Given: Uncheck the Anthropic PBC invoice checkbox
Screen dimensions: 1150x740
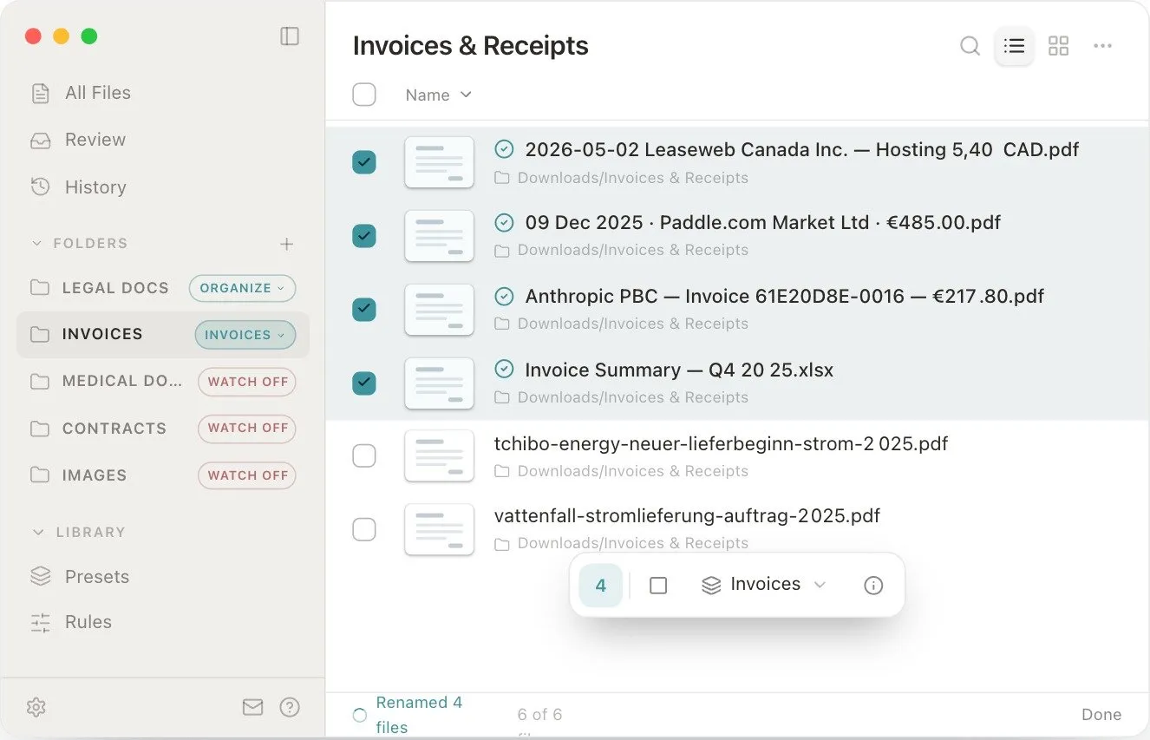Looking at the screenshot, I should (364, 309).
